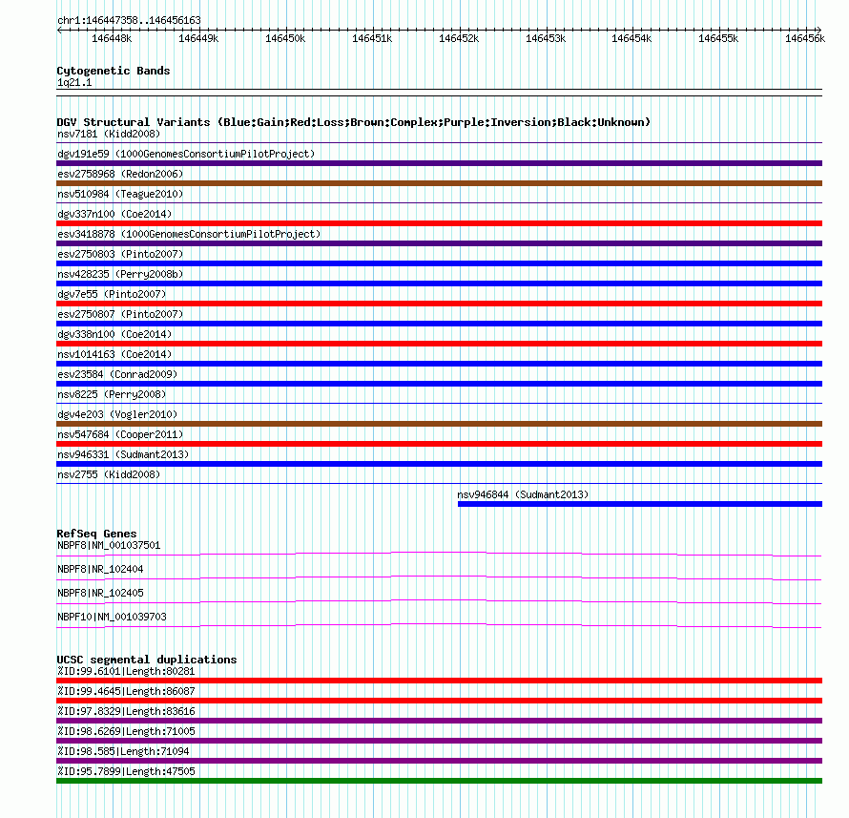Image resolution: width=849 pixels, height=818 pixels.
Task: Click the red bar under %ID:99.6101 duplication
Action: click(439, 681)
